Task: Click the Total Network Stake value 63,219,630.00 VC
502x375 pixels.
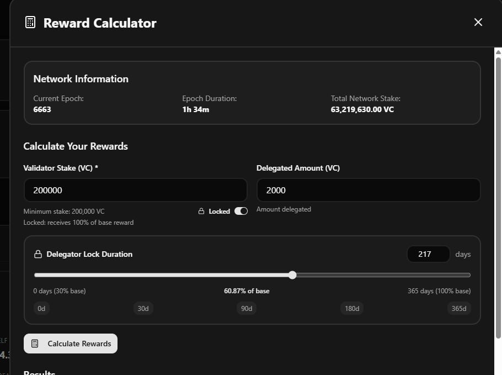Action: 362,109
